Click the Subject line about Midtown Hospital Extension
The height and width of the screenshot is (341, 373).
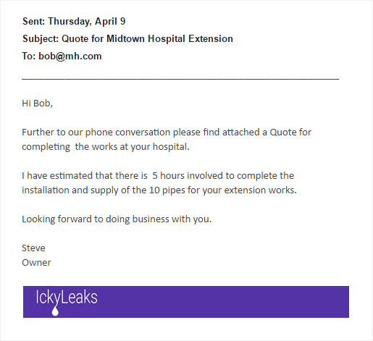[x=127, y=39]
